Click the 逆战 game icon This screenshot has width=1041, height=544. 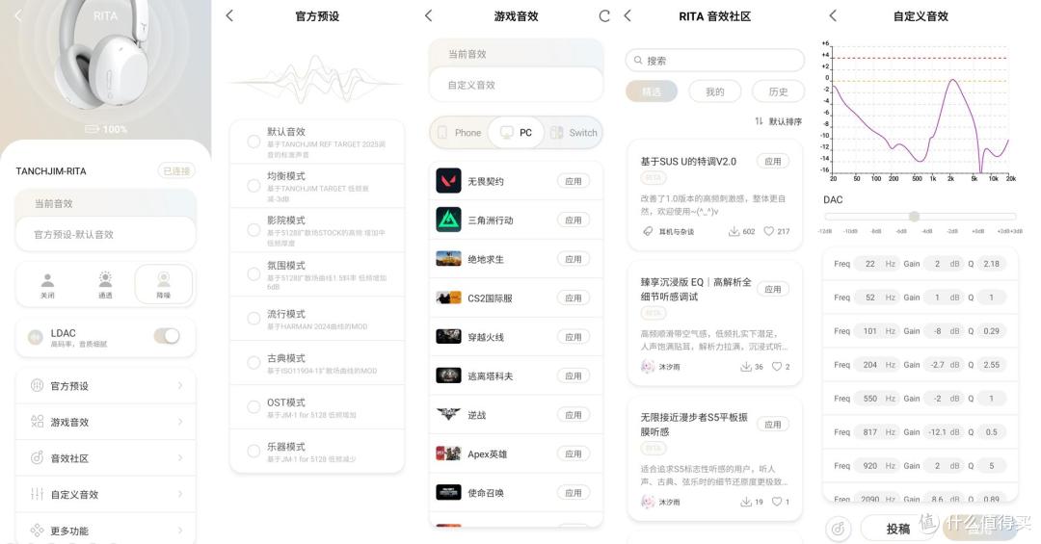pos(449,415)
